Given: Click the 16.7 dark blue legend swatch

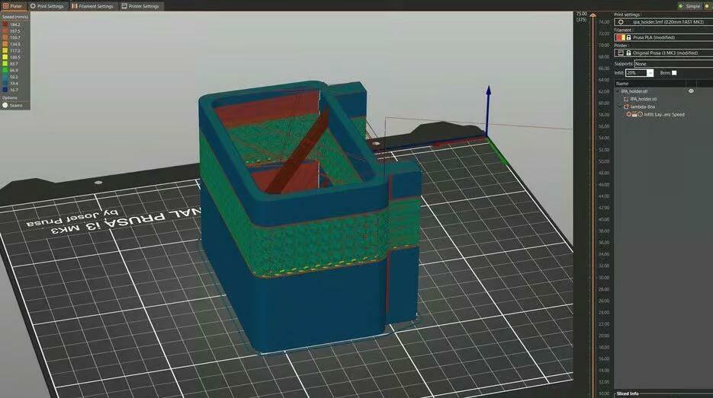Looking at the screenshot, I should click(5, 90).
